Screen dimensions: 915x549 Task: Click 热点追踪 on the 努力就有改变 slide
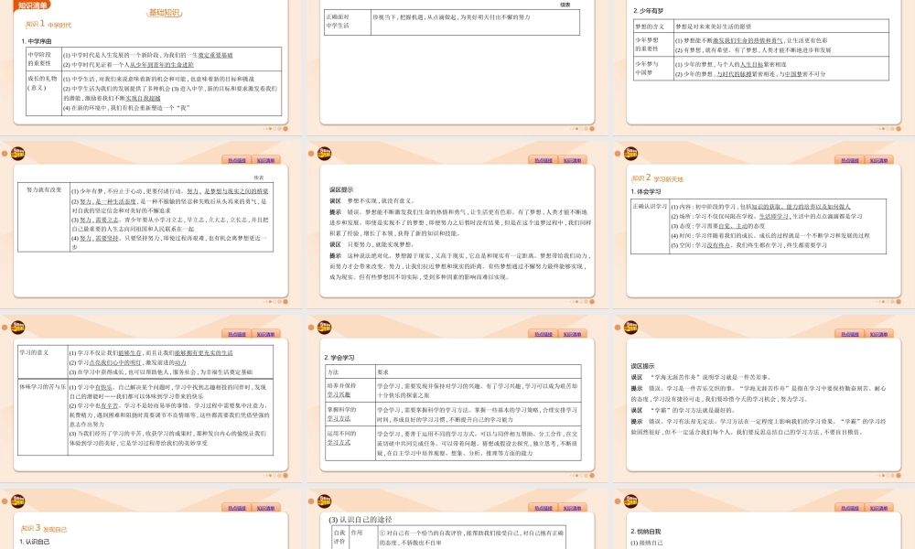click(x=236, y=159)
